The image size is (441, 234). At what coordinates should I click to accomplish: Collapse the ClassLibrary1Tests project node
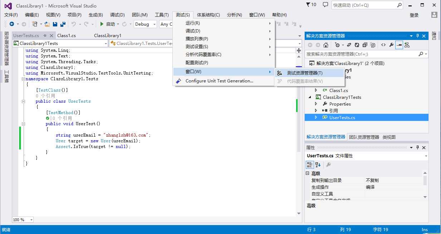(310, 97)
